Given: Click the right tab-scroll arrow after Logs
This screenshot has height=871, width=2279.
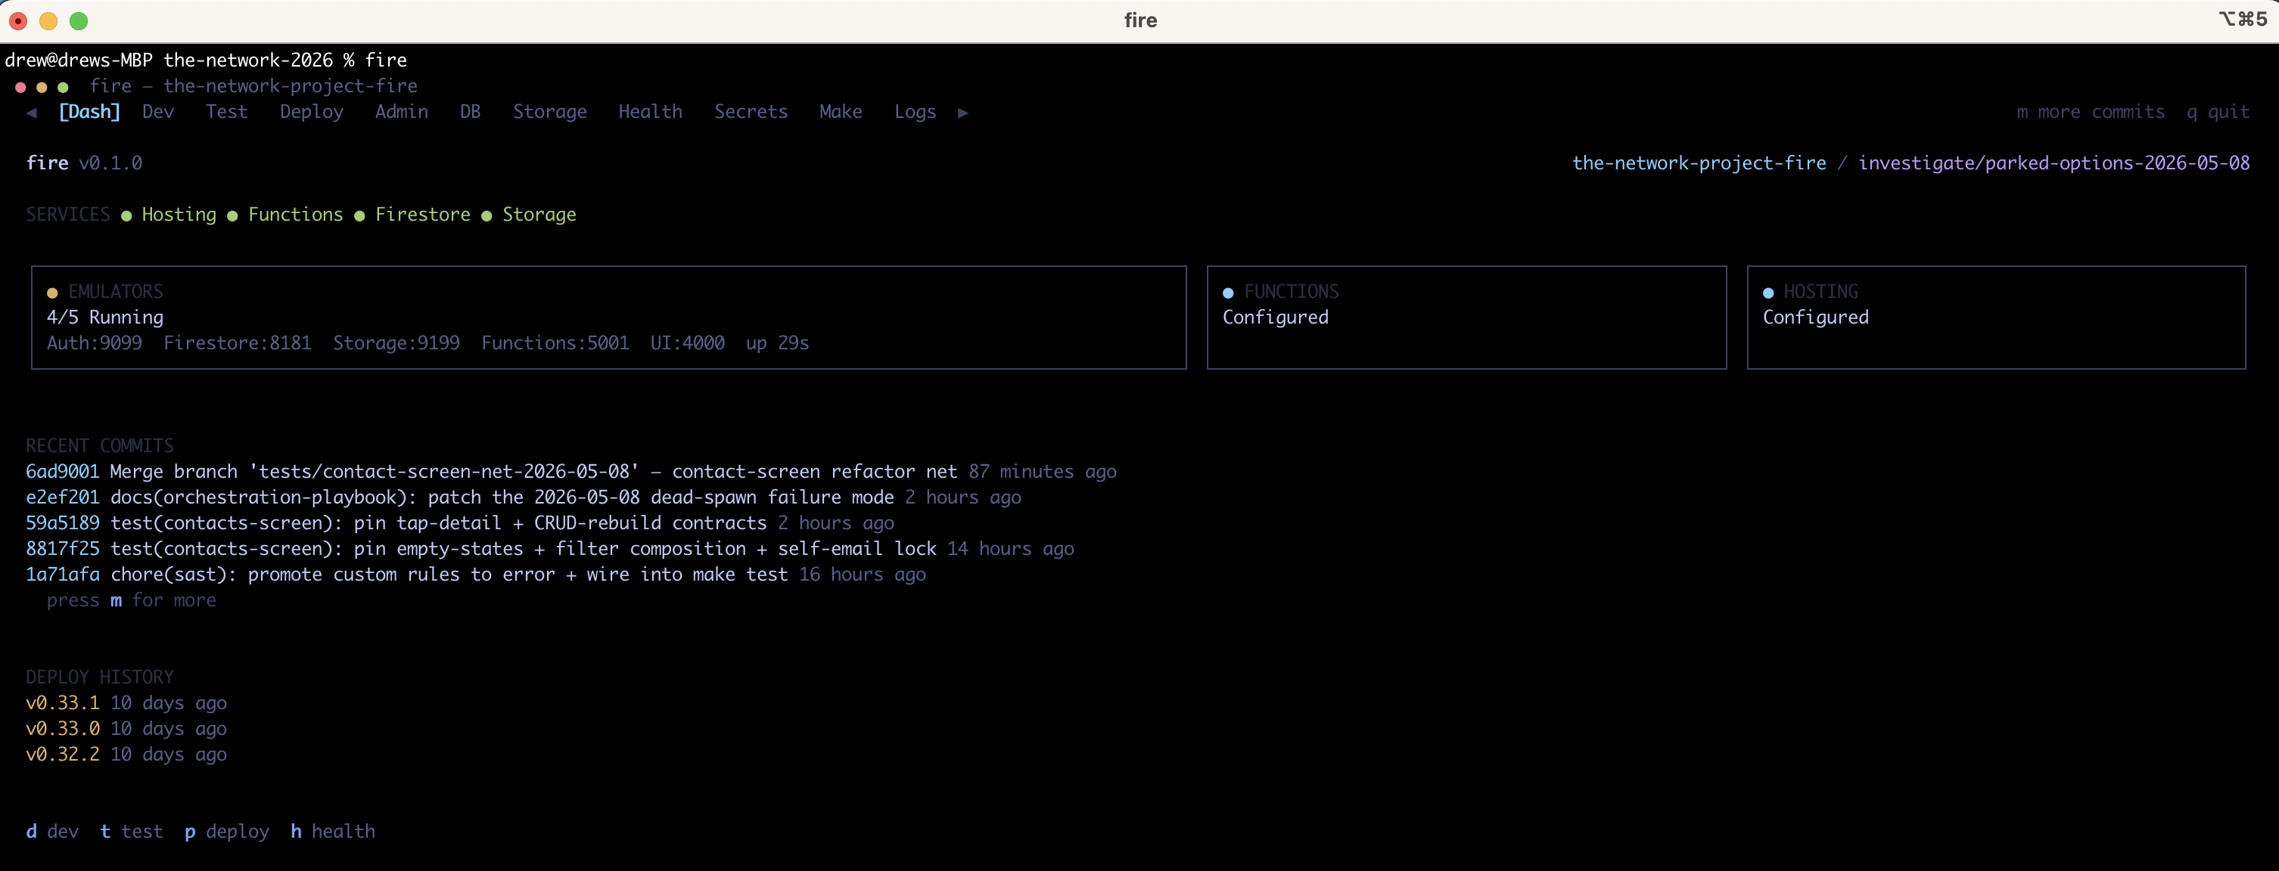Looking at the screenshot, I should click(x=962, y=113).
